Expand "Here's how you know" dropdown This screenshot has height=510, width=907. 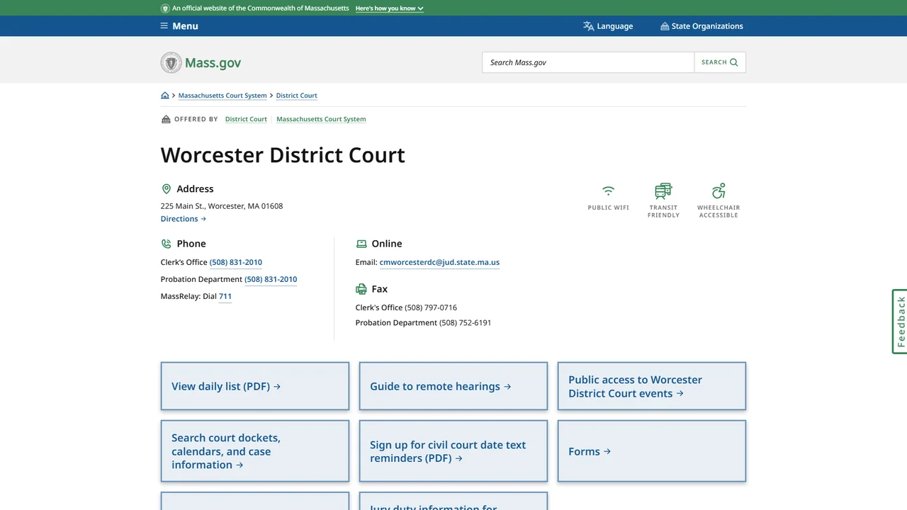click(390, 8)
